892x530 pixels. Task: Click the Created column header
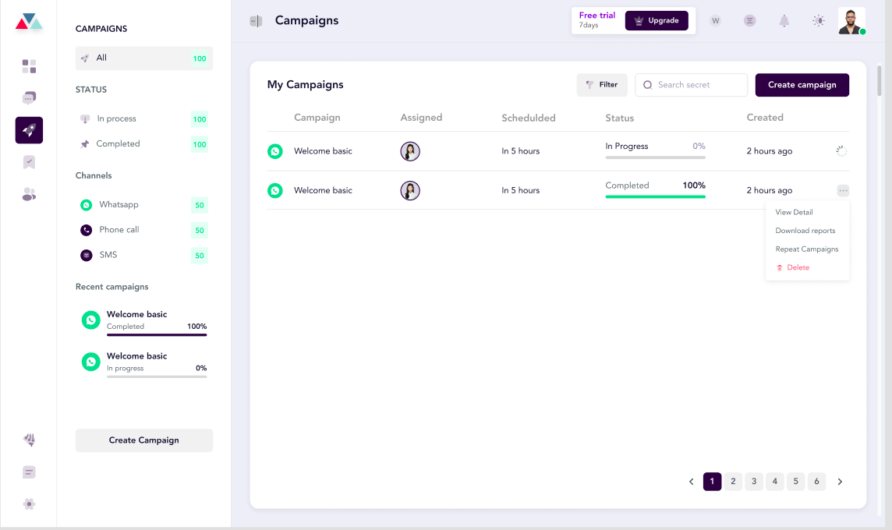pyautogui.click(x=765, y=118)
